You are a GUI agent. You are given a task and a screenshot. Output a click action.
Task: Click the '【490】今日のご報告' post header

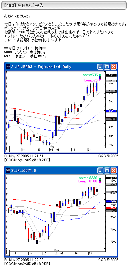pos(64,6)
